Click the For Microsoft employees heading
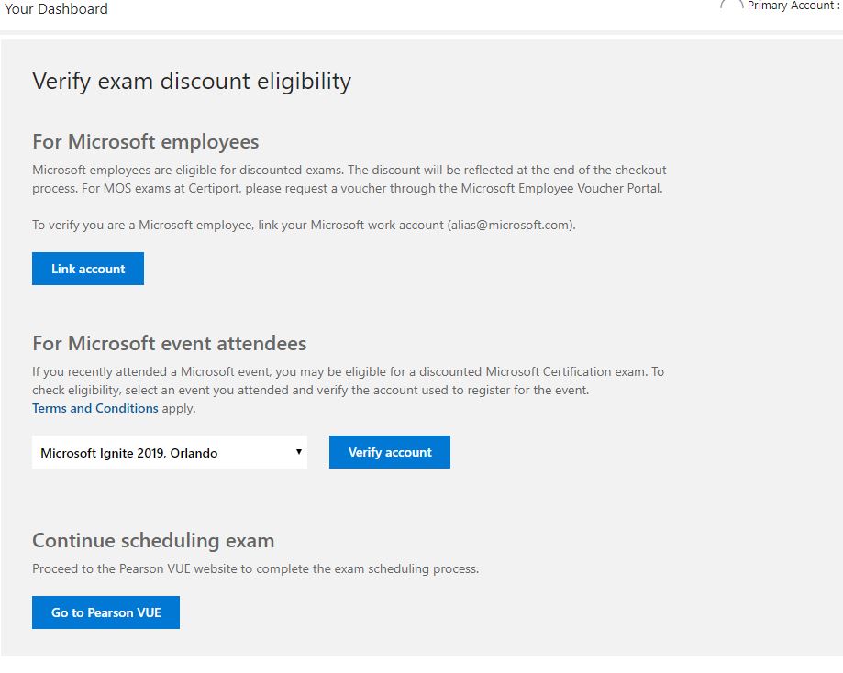The width and height of the screenshot is (843, 673). 145,141
